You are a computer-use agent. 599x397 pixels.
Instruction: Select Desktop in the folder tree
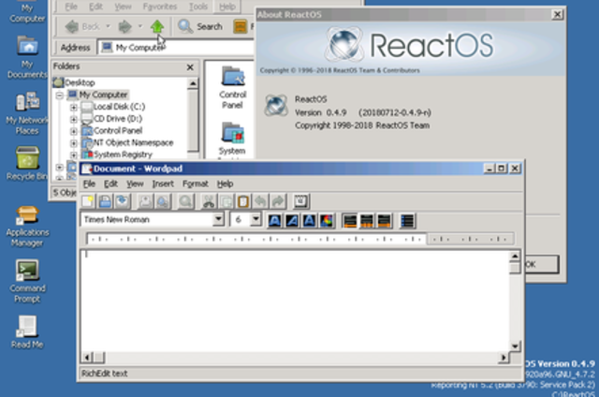point(79,82)
